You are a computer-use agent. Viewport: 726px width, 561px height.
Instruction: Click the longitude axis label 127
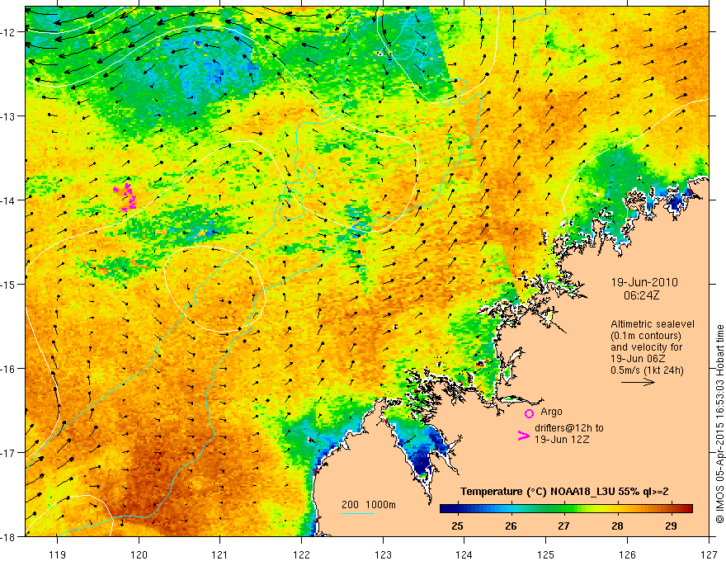pyautogui.click(x=709, y=554)
